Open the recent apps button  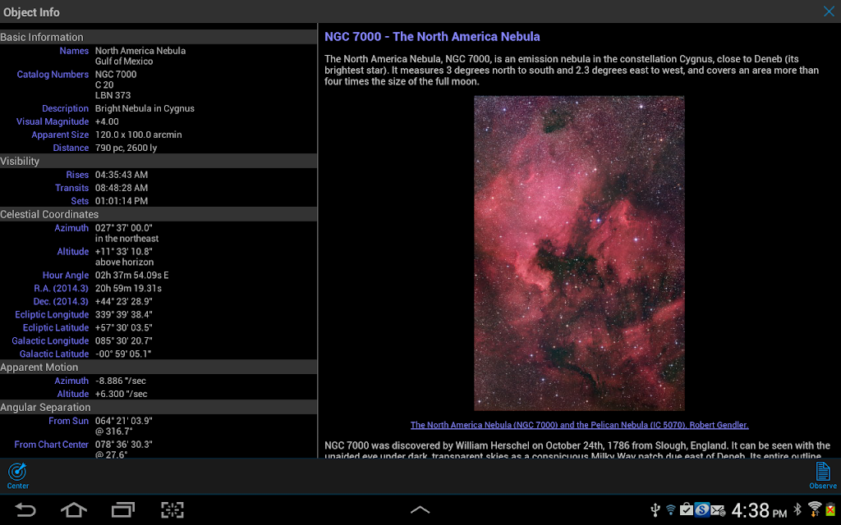(x=123, y=509)
